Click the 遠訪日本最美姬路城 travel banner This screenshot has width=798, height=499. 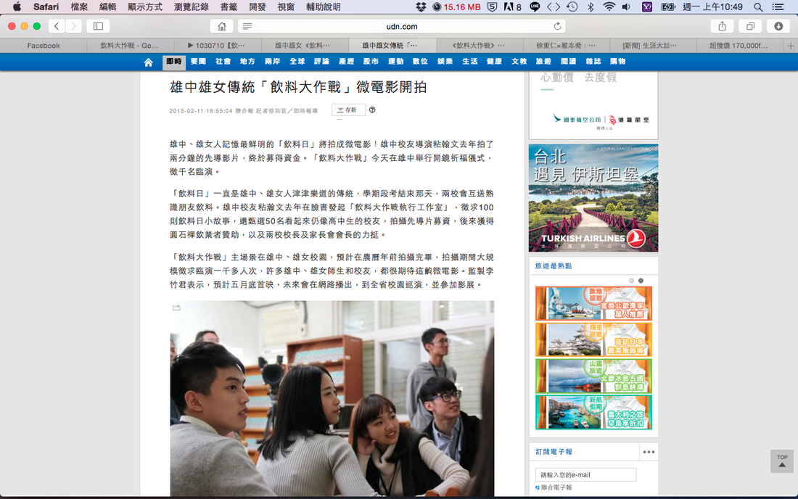(593, 339)
